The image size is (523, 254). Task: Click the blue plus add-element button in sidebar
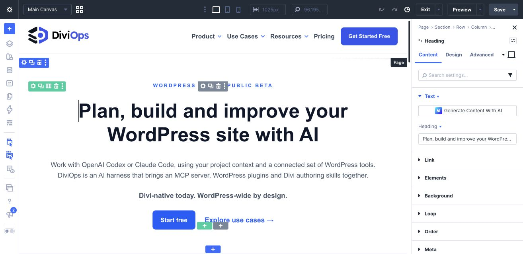(x=10, y=29)
